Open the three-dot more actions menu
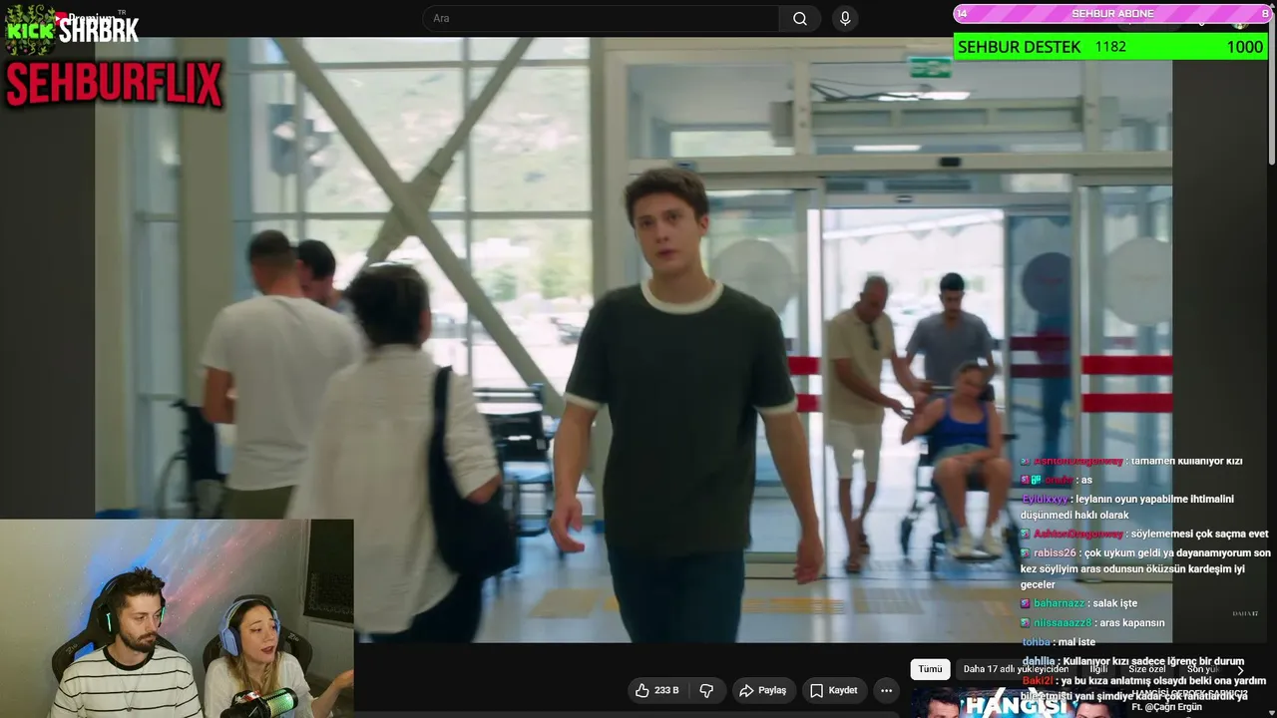The image size is (1277, 718). [886, 690]
